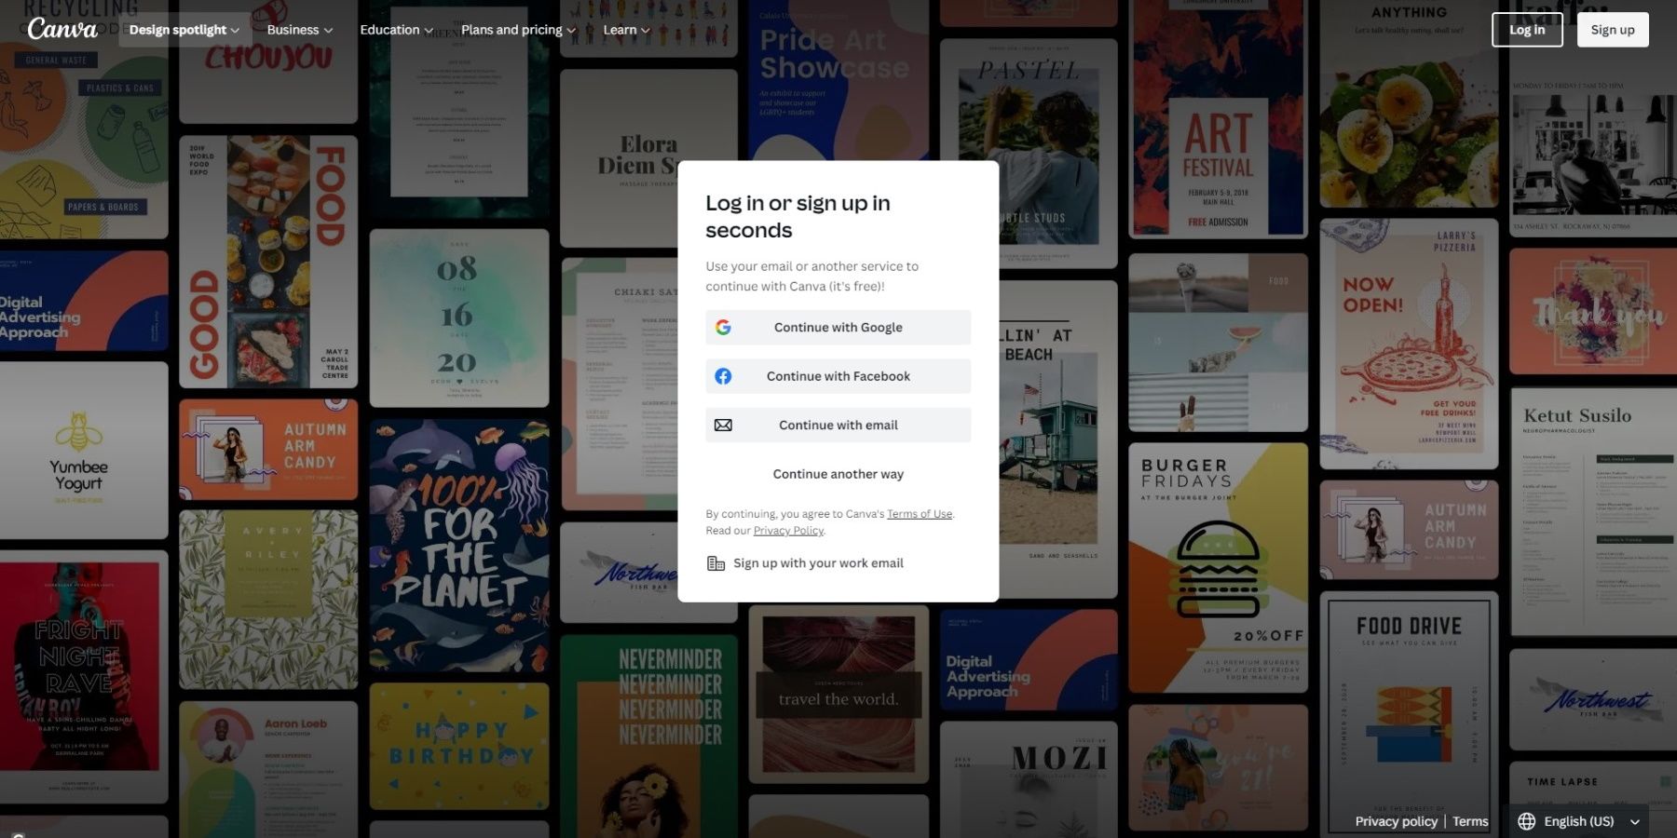Click the Google logo icon
The image size is (1677, 838).
[x=723, y=328]
